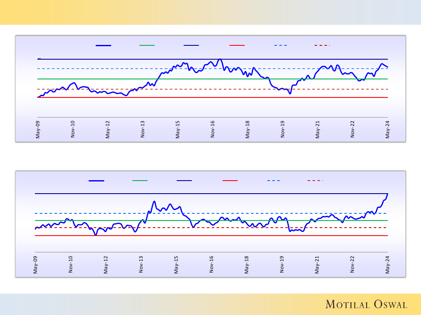Click the solid red legend line in bottom chart
The width and height of the screenshot is (421, 315).
click(230, 181)
